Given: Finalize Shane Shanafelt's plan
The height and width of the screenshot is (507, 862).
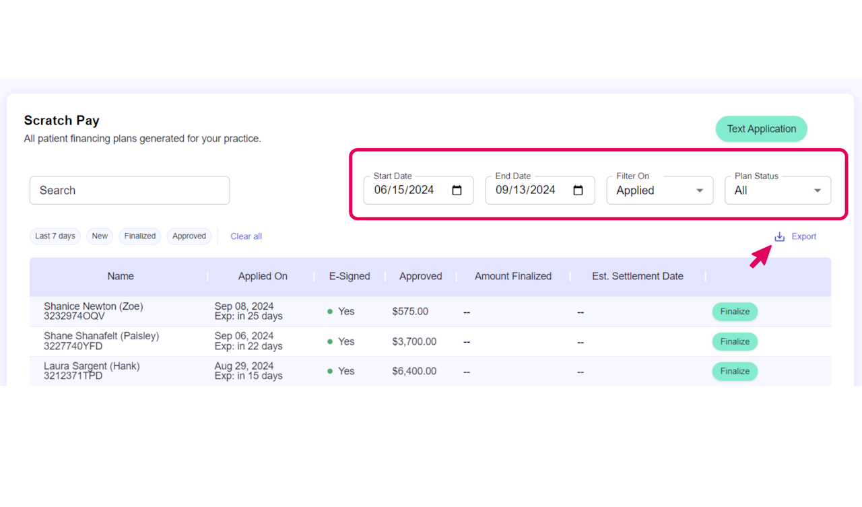Looking at the screenshot, I should 735,341.
